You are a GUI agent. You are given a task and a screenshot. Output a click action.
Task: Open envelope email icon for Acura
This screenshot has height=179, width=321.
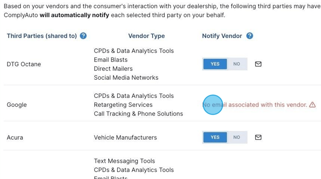coord(258,137)
